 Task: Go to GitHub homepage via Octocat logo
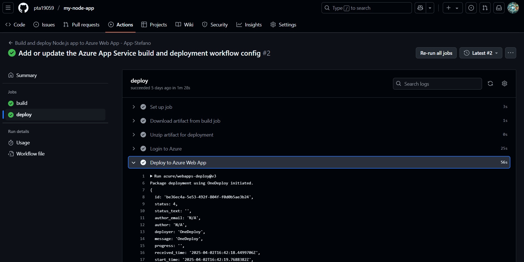(x=23, y=8)
